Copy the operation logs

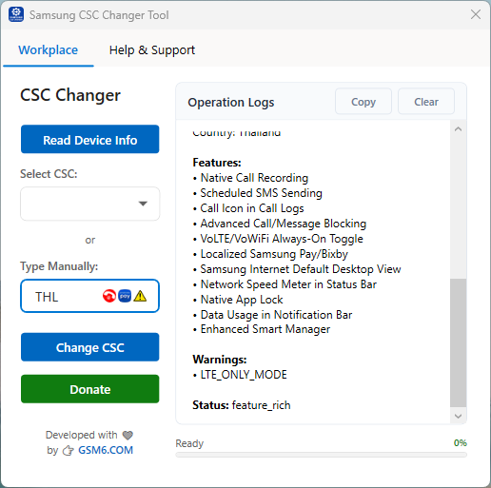coord(363,102)
